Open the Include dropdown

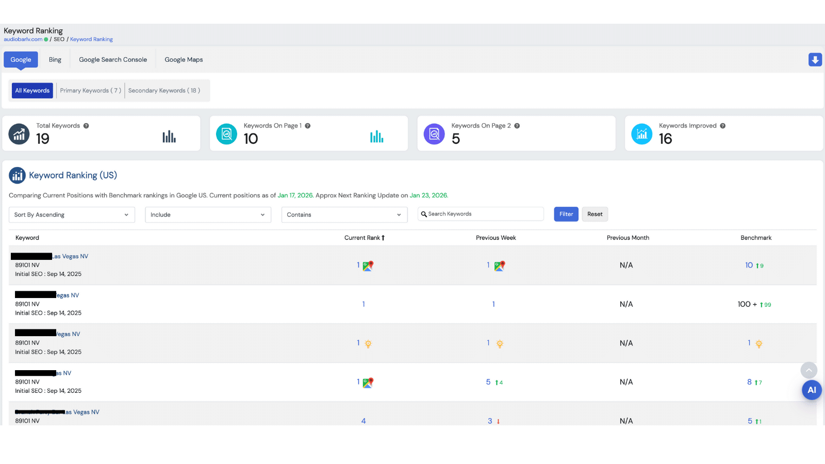[208, 215]
